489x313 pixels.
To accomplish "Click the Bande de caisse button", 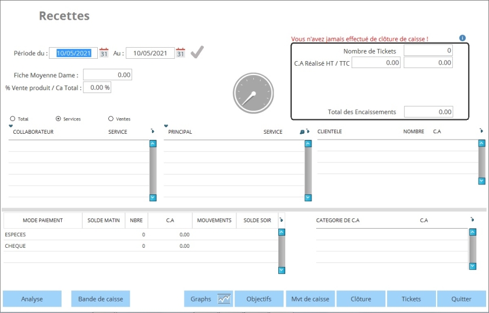I will [101, 299].
